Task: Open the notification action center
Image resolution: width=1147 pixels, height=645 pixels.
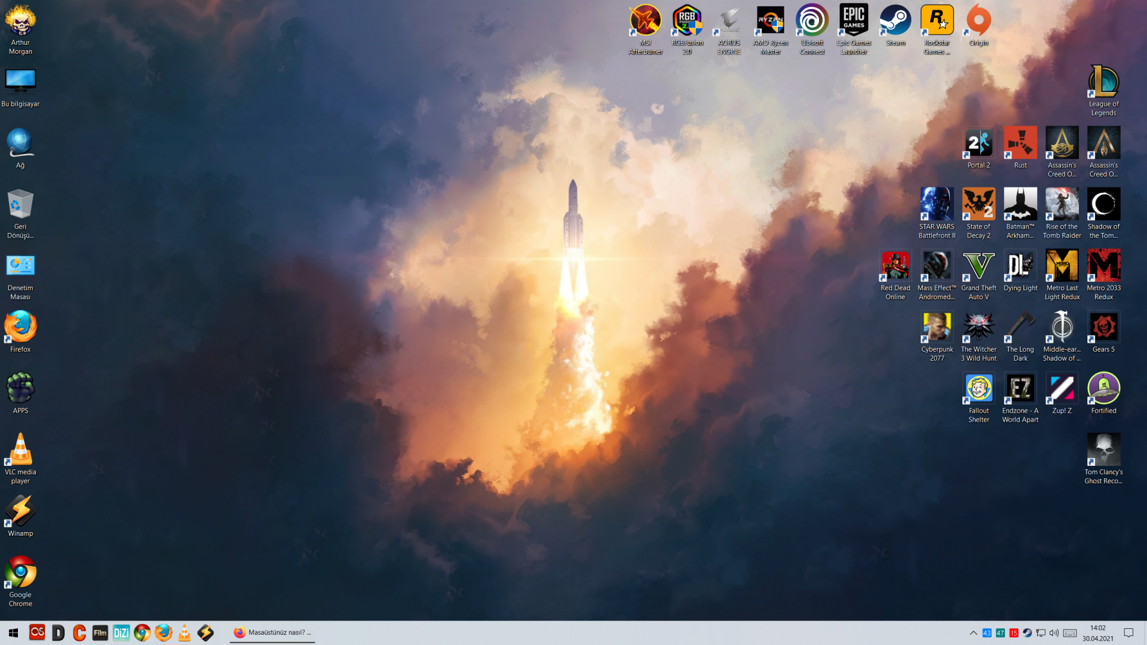Action: pyautogui.click(x=1128, y=633)
